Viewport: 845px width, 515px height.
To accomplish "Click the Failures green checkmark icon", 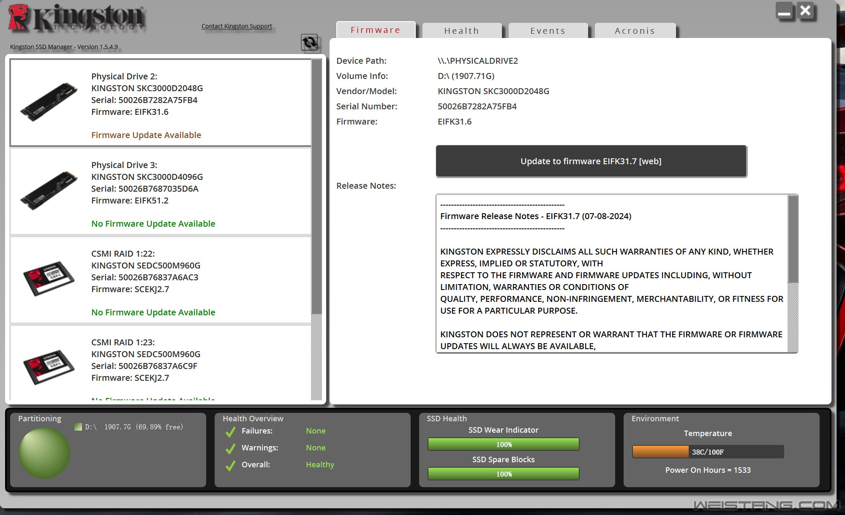I will [230, 432].
